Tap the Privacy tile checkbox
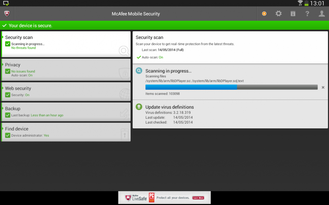 click(8, 71)
